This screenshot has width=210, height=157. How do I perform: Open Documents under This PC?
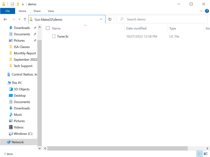[x=22, y=102]
